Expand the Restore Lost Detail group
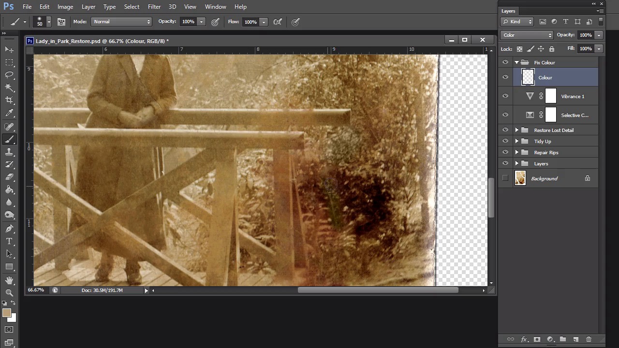The width and height of the screenshot is (619, 348). click(516, 130)
